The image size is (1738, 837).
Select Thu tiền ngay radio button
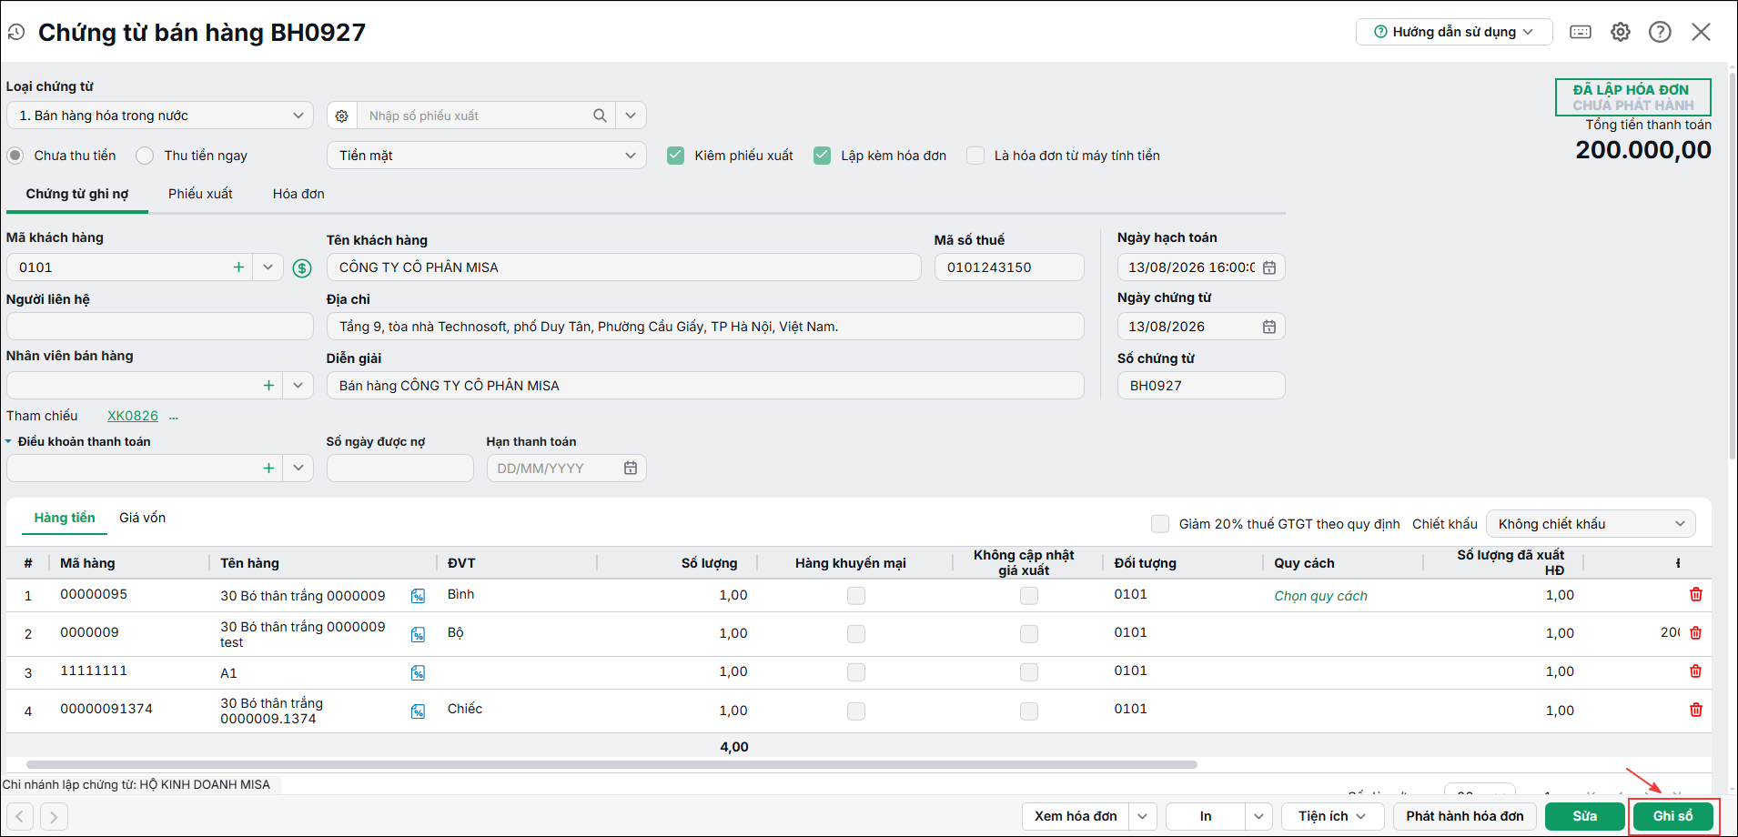[x=145, y=156]
